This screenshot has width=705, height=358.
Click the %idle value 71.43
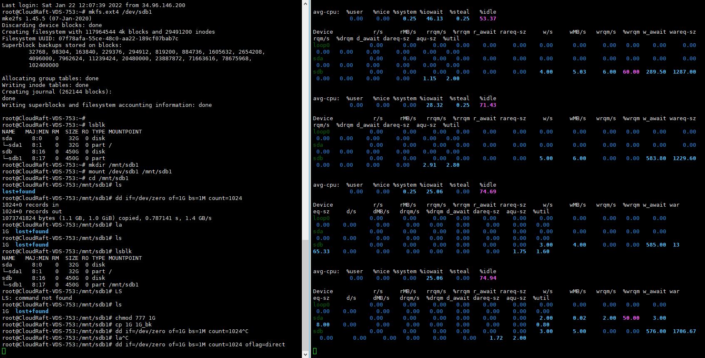[488, 105]
